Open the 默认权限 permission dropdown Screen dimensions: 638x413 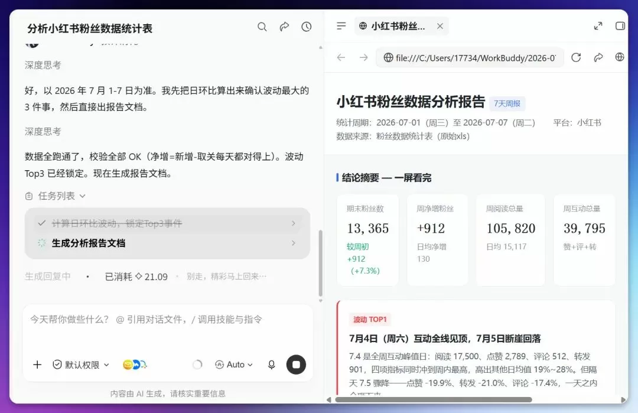pyautogui.click(x=81, y=365)
